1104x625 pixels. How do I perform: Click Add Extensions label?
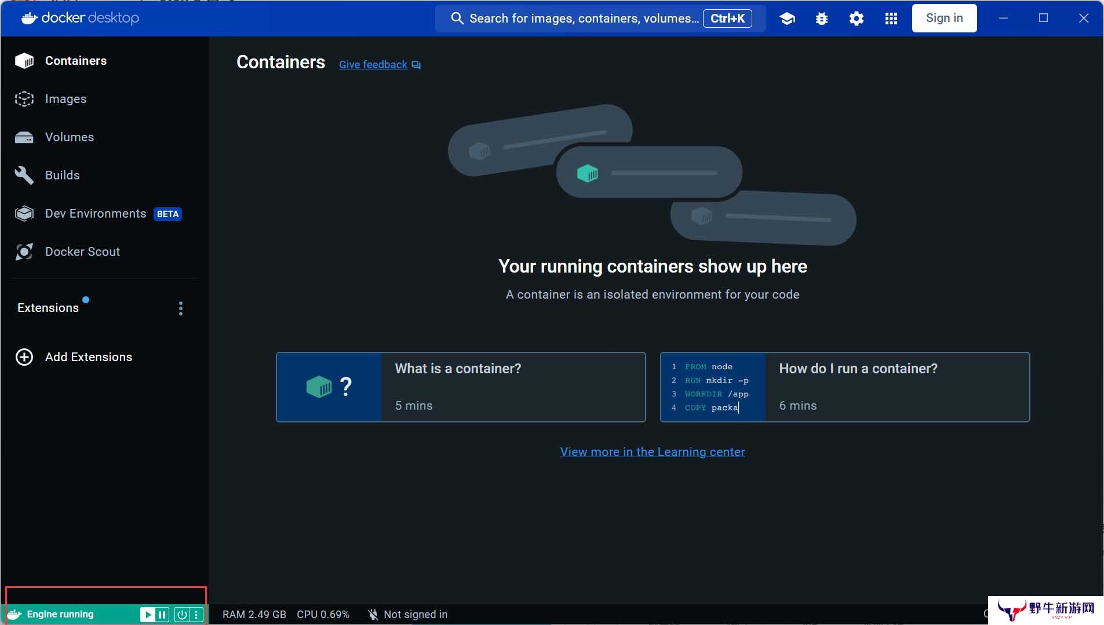(x=89, y=357)
